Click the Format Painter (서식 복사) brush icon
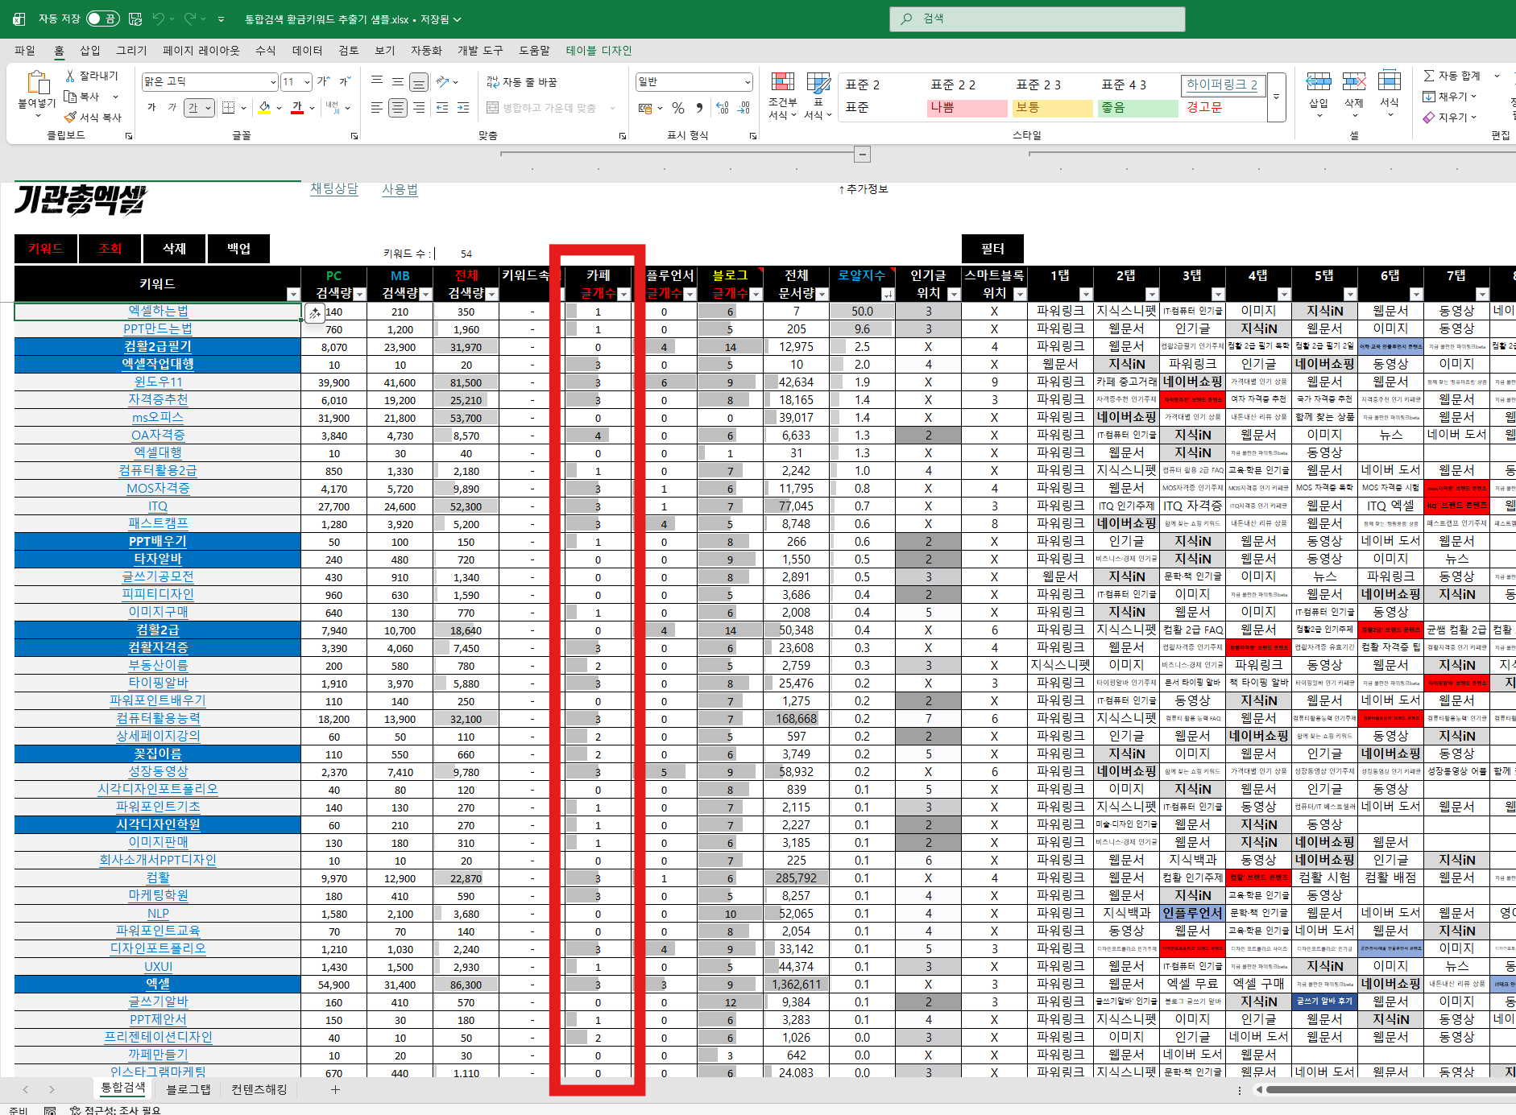The width and height of the screenshot is (1516, 1115). 70,118
